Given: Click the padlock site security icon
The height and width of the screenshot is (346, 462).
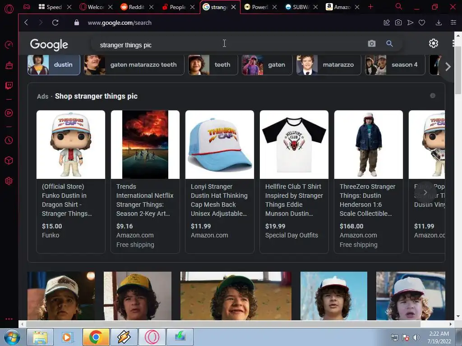Looking at the screenshot, I should coord(77,23).
